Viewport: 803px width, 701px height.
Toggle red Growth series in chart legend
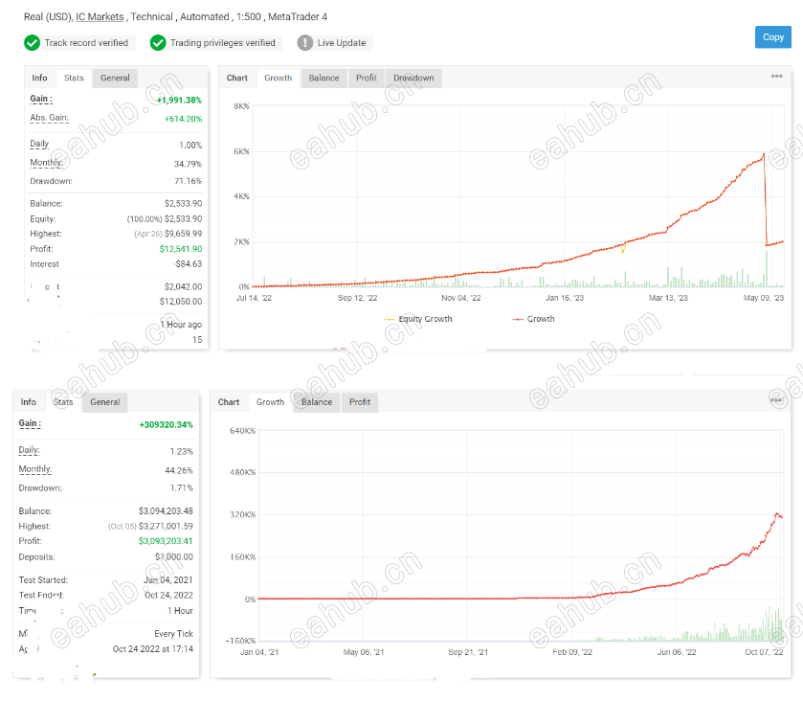533,319
